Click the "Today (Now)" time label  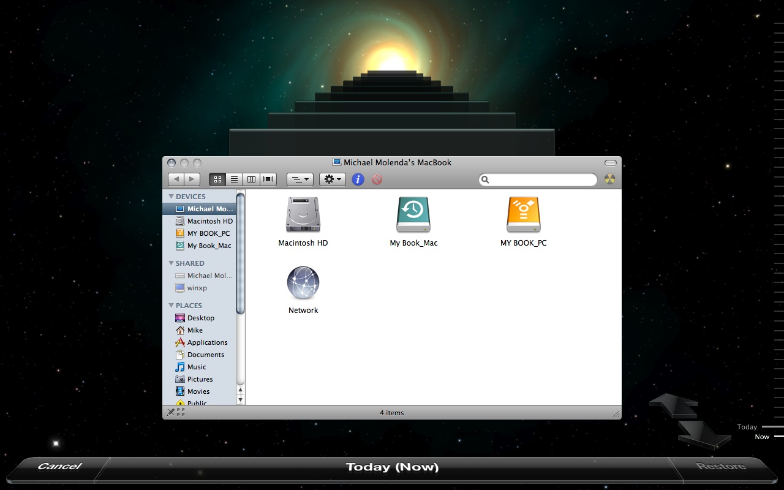pos(393,467)
